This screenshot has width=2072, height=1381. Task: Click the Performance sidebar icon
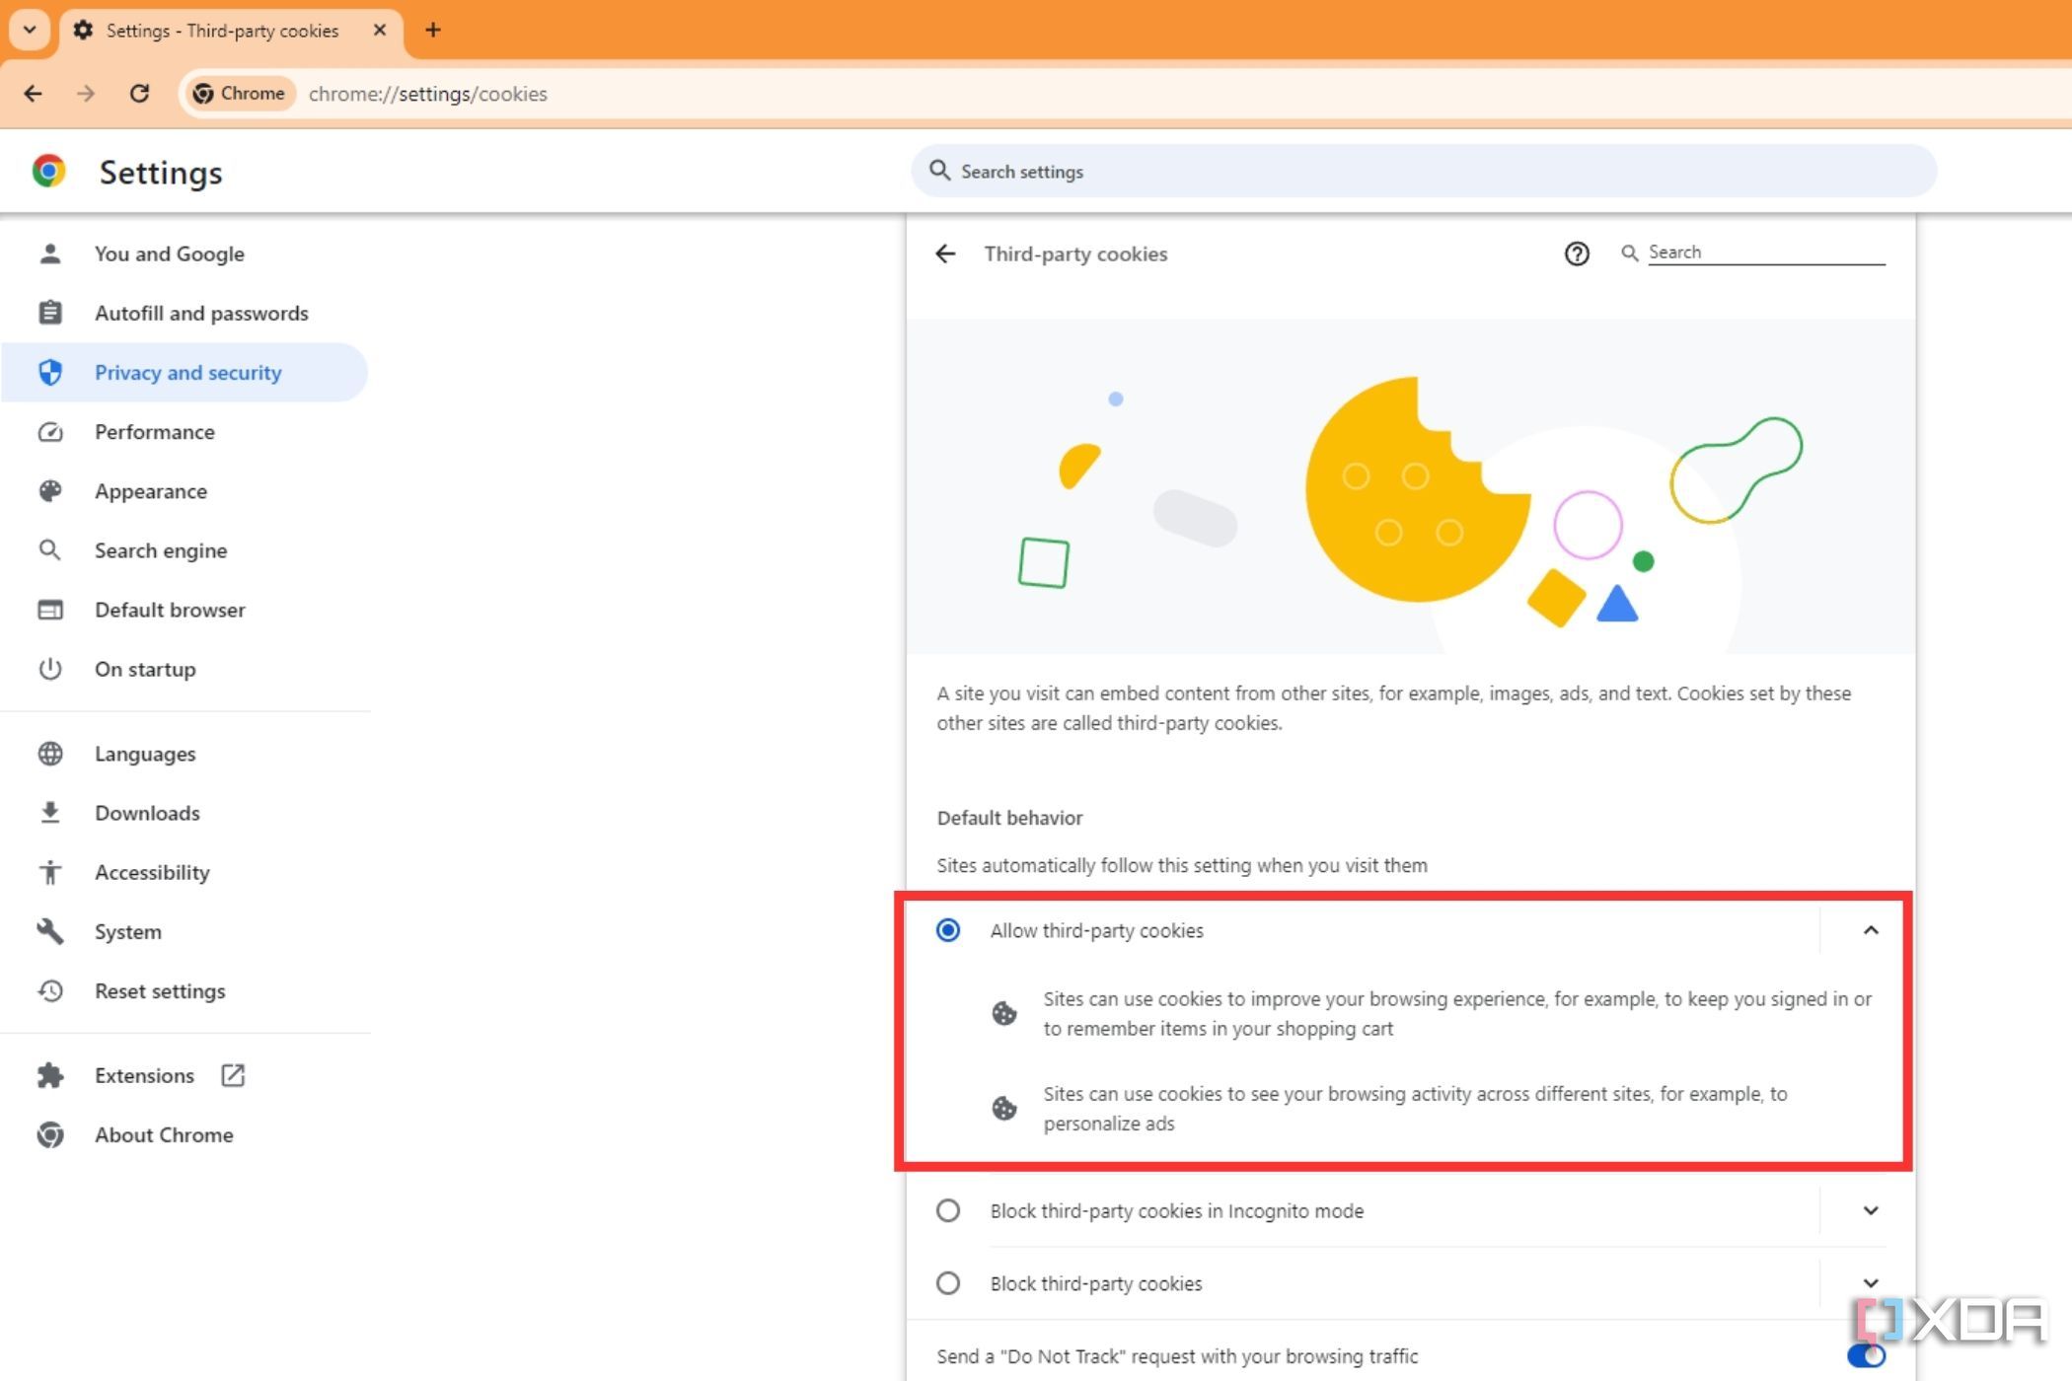pyautogui.click(x=51, y=432)
